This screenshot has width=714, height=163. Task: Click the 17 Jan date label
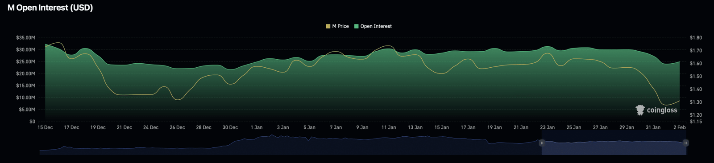(468, 127)
